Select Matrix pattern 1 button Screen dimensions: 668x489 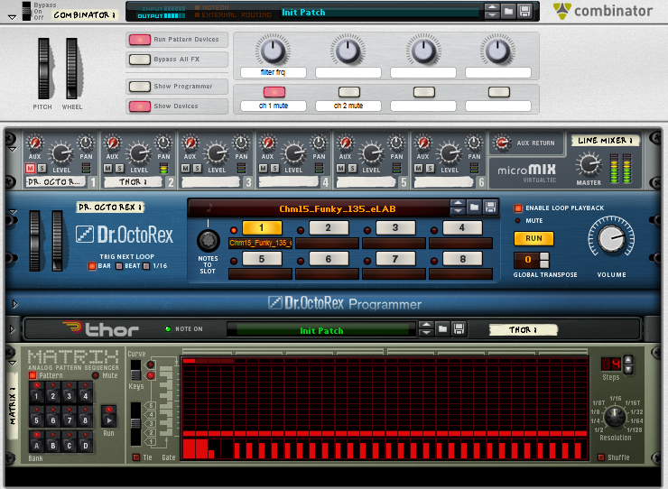(x=37, y=392)
